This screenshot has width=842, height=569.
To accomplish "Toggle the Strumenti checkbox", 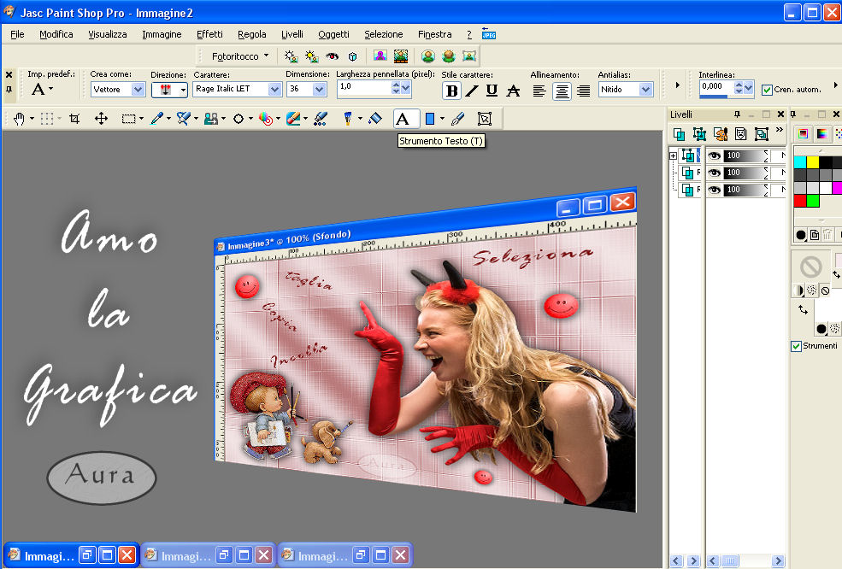I will click(x=797, y=346).
